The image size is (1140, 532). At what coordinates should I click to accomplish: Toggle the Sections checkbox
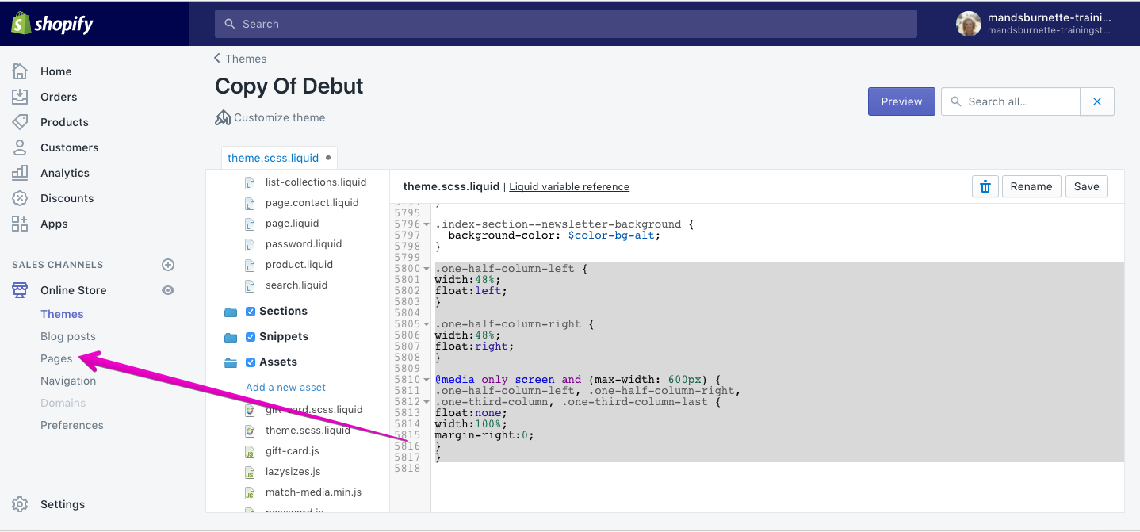click(x=251, y=312)
